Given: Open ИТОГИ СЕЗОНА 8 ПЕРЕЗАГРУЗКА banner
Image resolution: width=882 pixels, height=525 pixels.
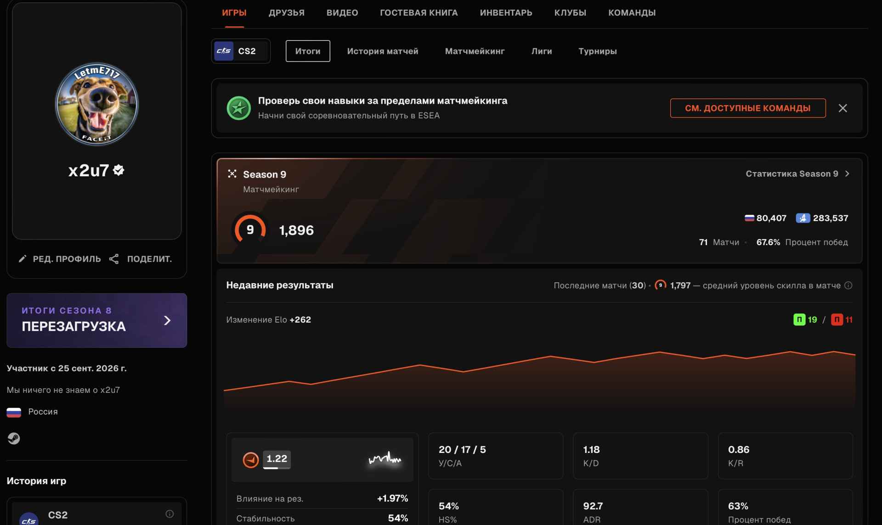Looking at the screenshot, I should click(96, 320).
